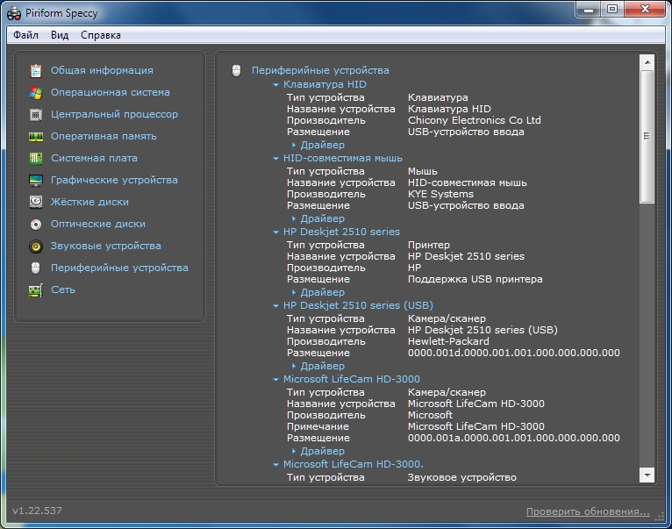
Task: Click the Общая информация clipboard icon
Action: pyautogui.click(x=36, y=71)
